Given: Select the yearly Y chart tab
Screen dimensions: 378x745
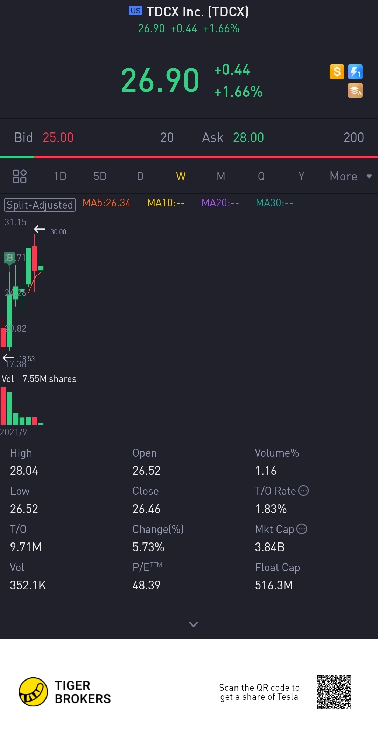Looking at the screenshot, I should pyautogui.click(x=301, y=176).
